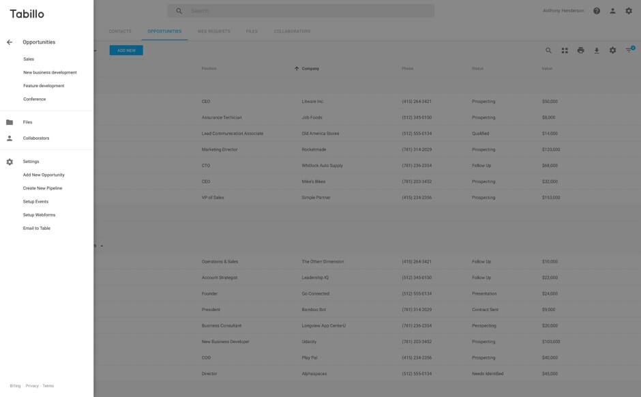Image resolution: width=641 pixels, height=397 pixels.
Task: Switch to the Web Requests tab
Action: click(x=213, y=31)
